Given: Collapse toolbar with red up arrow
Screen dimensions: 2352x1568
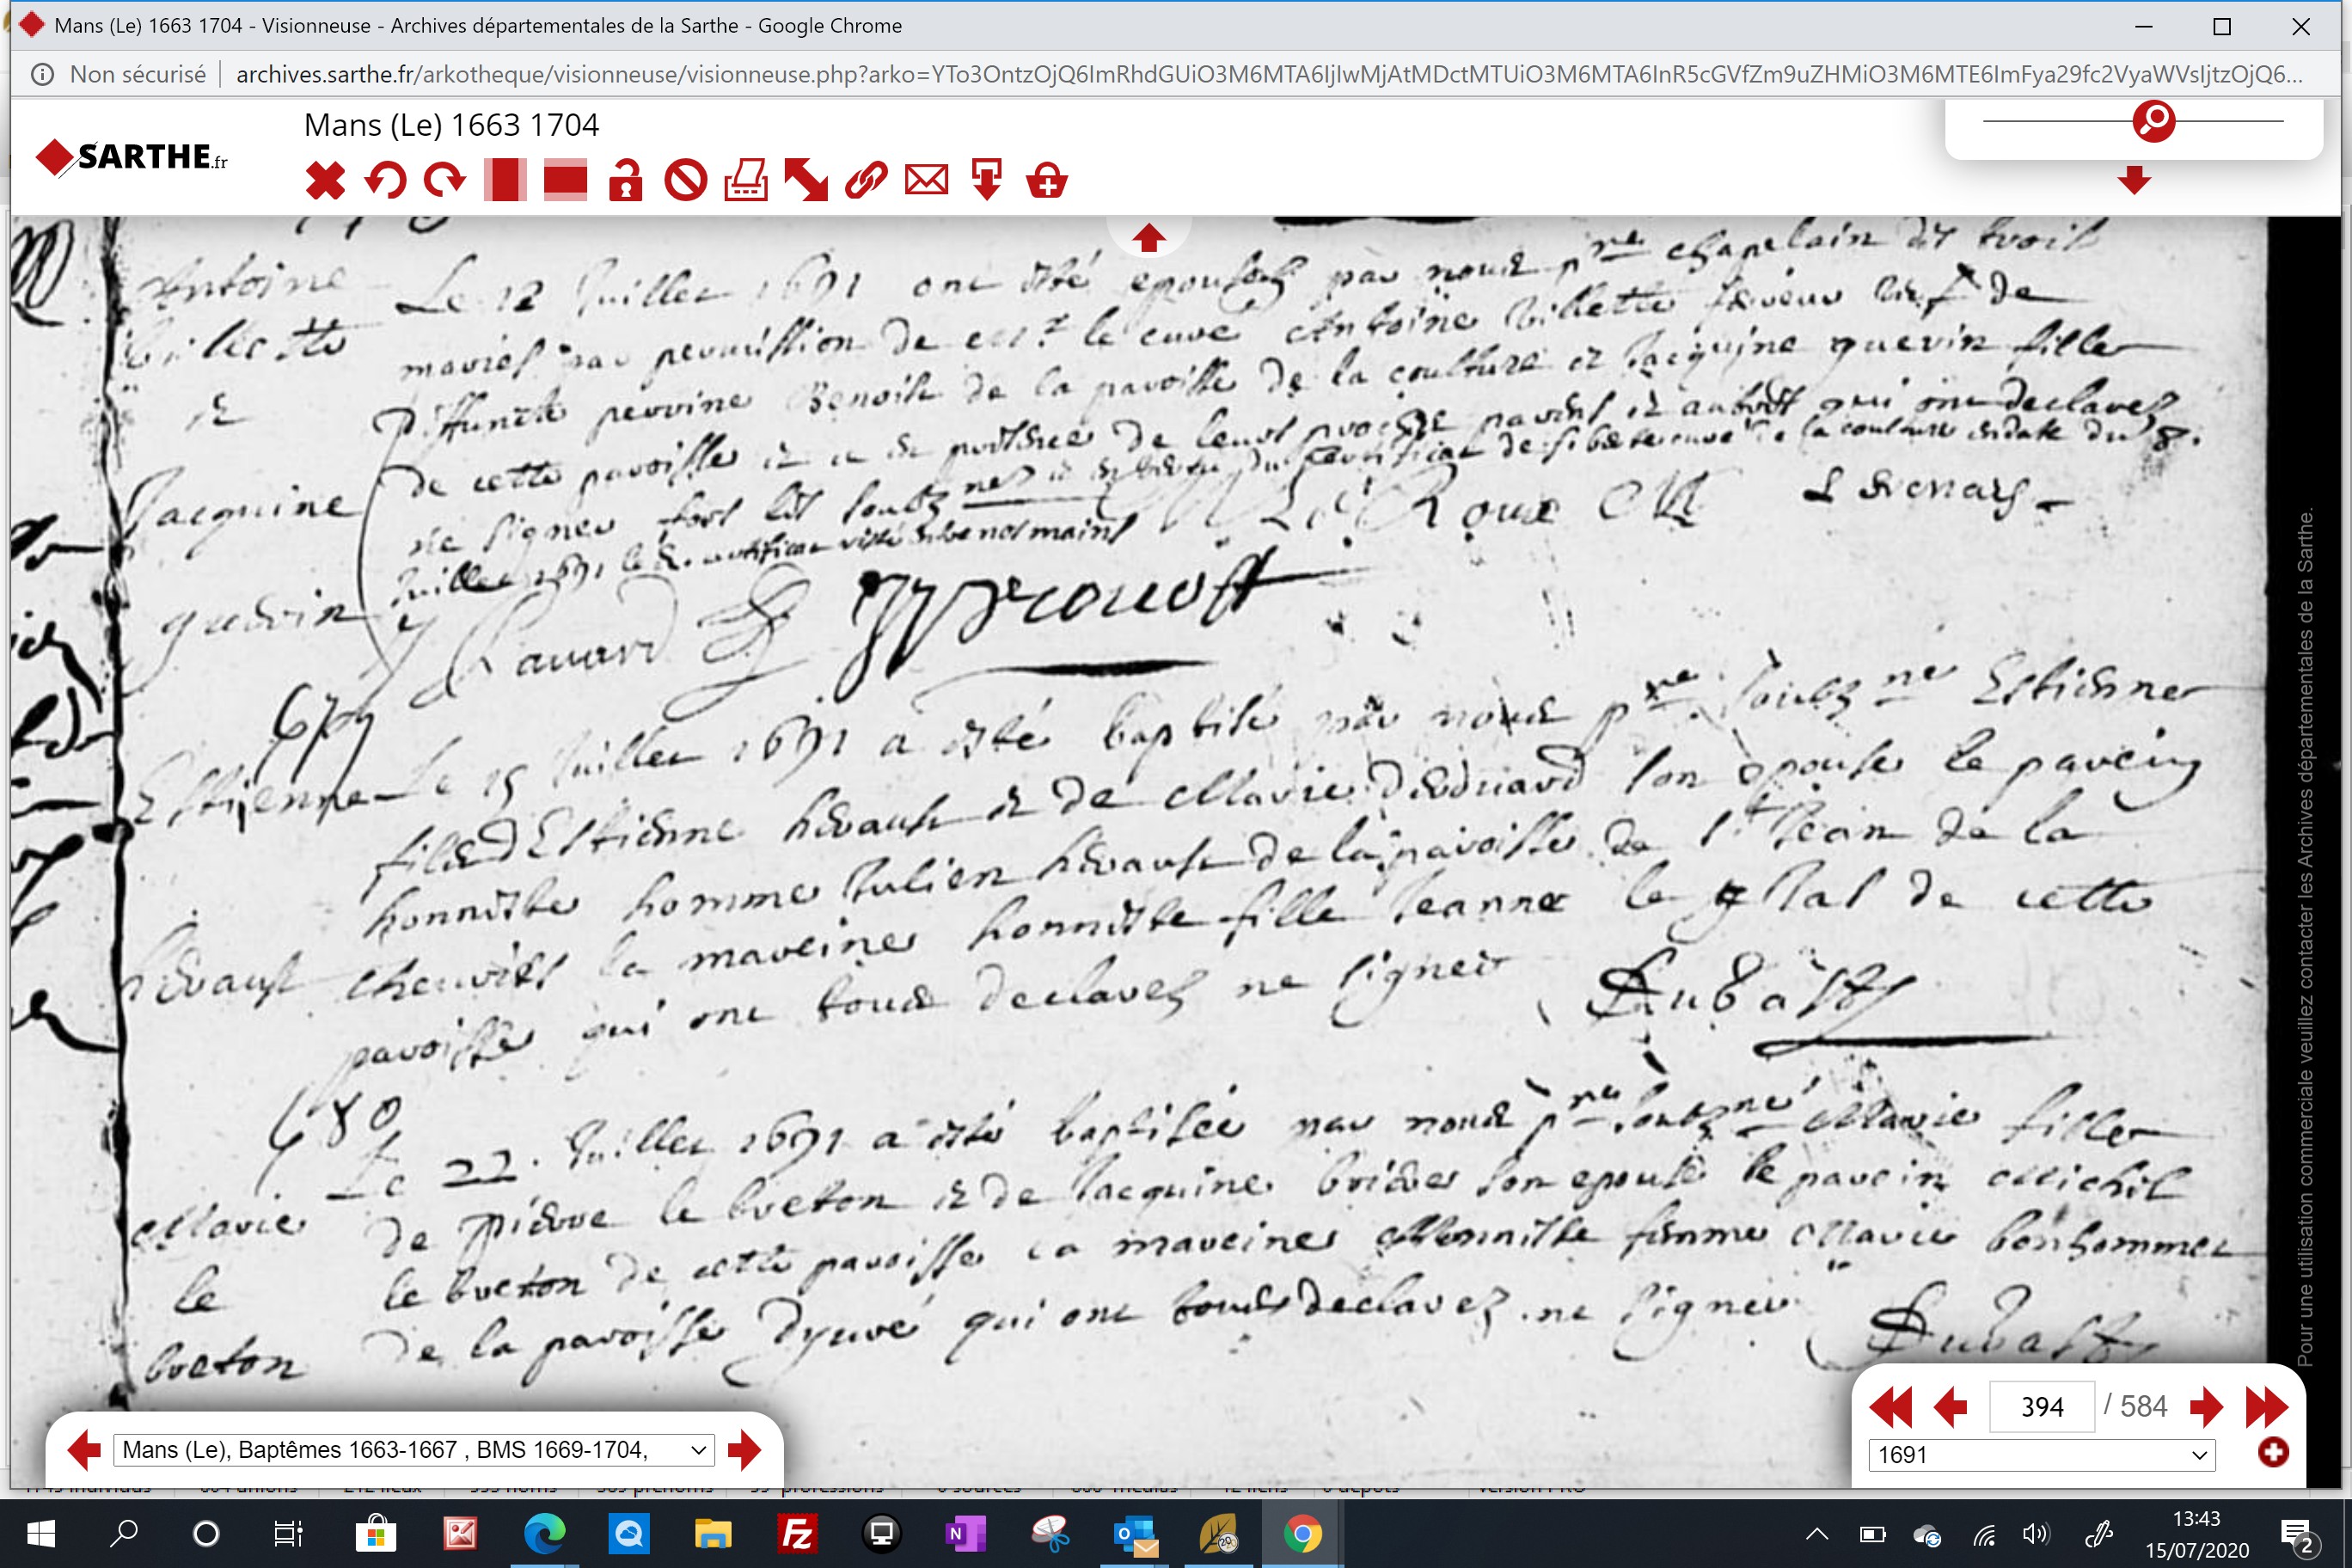Looking at the screenshot, I should (x=1149, y=238).
